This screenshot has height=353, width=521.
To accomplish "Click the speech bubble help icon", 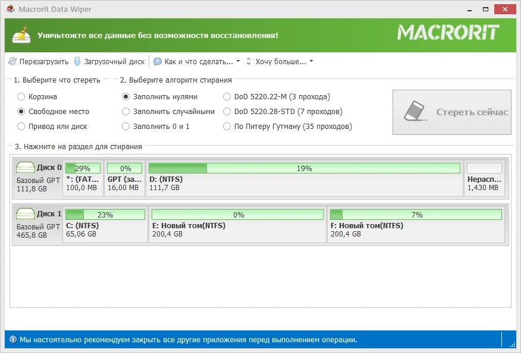I will click(x=158, y=61).
